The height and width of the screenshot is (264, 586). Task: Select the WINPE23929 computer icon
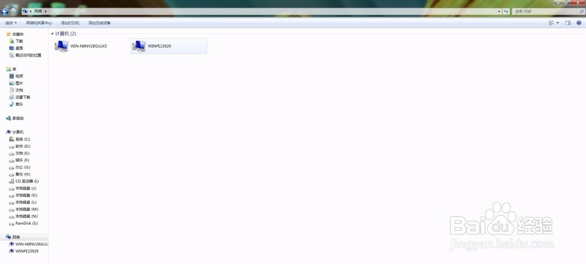(169, 46)
